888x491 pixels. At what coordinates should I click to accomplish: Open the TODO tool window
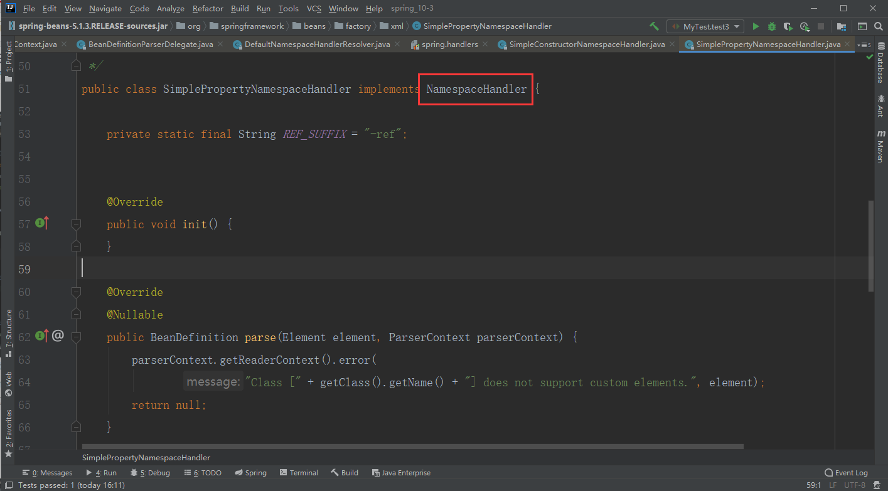[203, 473]
